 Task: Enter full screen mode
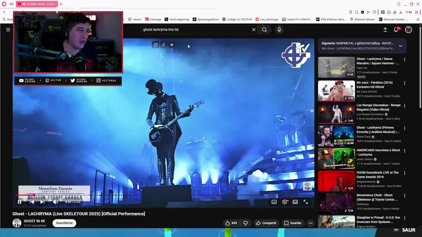tap(306, 202)
